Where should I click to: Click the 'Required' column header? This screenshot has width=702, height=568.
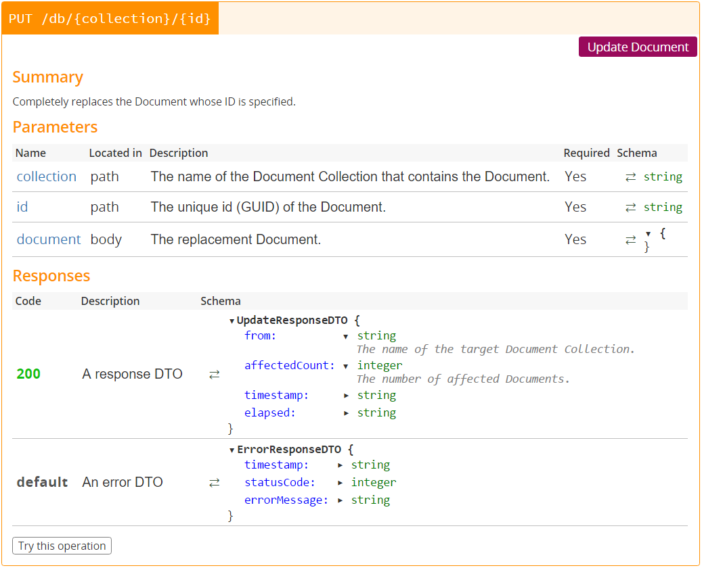click(x=586, y=153)
